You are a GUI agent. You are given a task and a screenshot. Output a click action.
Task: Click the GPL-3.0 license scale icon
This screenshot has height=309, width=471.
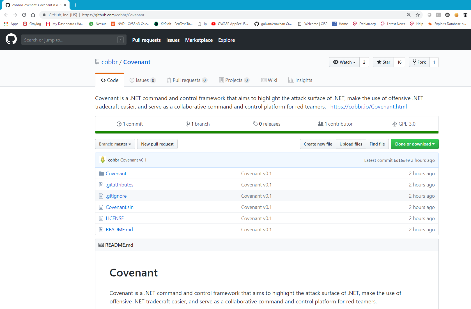394,124
